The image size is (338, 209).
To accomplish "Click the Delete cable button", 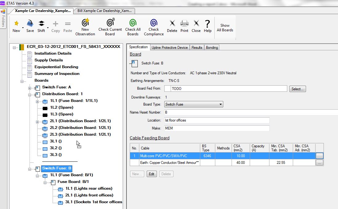I will coord(166,174).
